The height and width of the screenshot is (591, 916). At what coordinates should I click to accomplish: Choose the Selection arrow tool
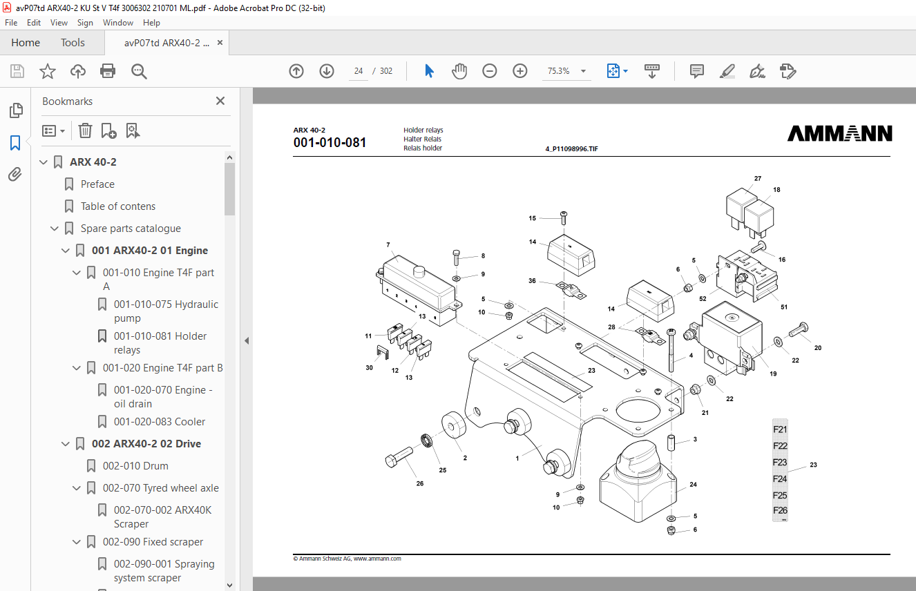[429, 71]
